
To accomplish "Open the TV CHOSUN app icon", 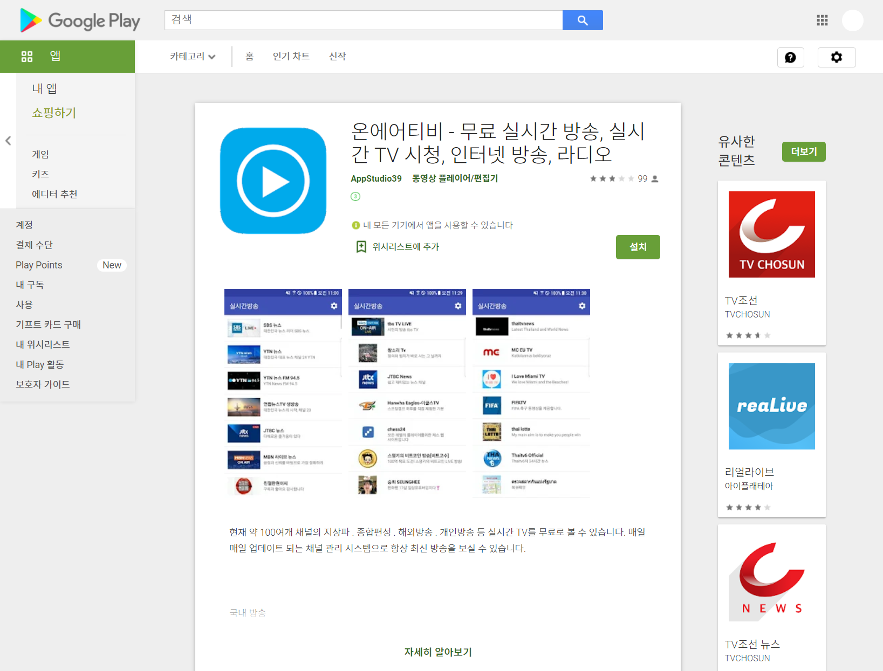I will pyautogui.click(x=771, y=234).
